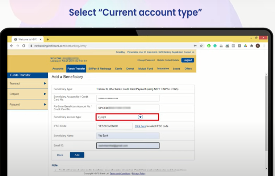Expand the Transact sidebar menu
Screen dimensions: 275x176
point(28,83)
